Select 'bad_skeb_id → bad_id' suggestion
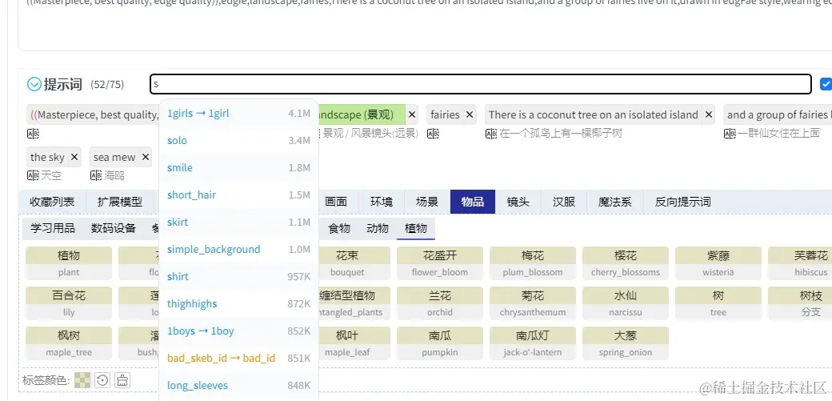The height and width of the screenshot is (401, 832). 238,359
